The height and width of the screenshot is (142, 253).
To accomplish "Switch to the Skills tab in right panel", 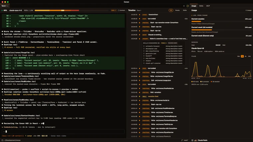I will [x=201, y=6].
